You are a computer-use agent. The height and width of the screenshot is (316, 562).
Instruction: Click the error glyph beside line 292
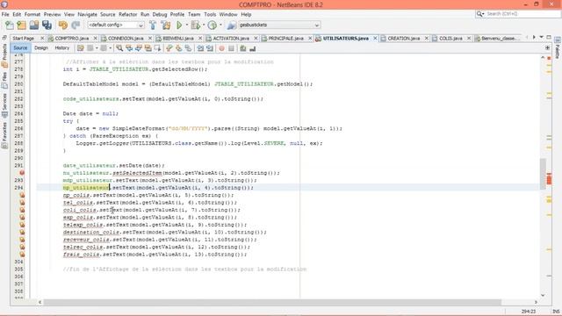tap(22, 173)
